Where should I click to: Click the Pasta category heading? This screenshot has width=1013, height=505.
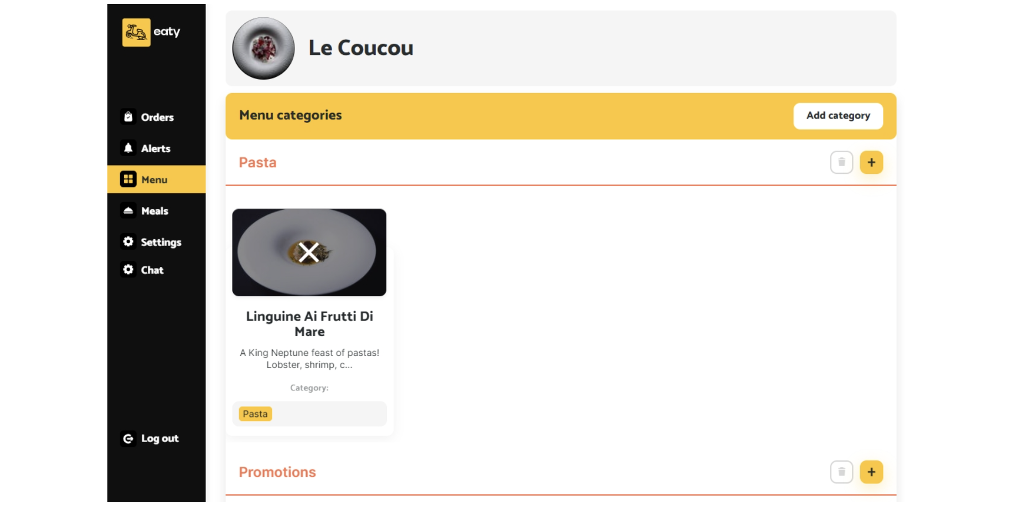coord(257,162)
